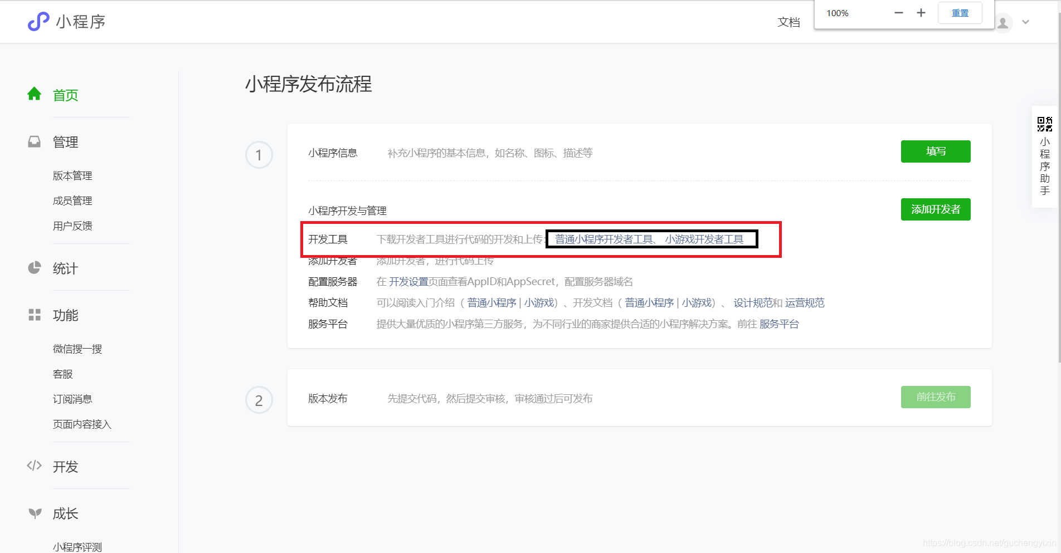Open 用户反馈 sidebar item
The width and height of the screenshot is (1061, 553).
pos(72,226)
